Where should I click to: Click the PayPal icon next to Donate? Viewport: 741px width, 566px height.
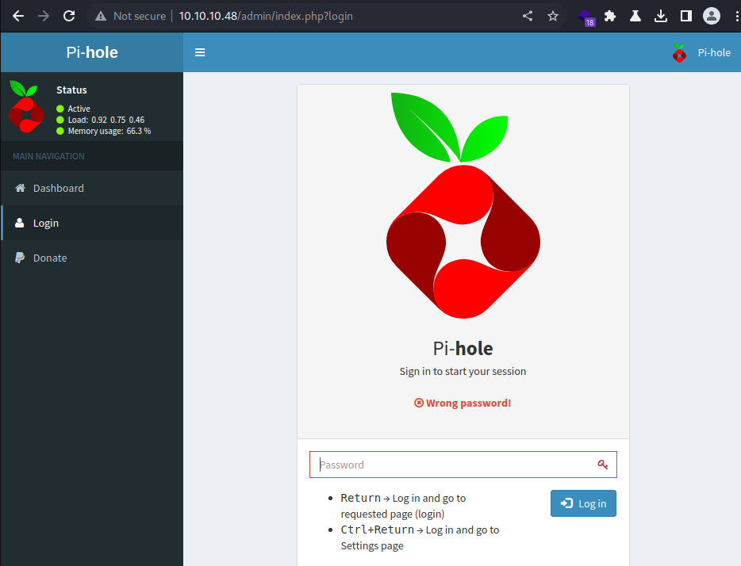(x=19, y=258)
